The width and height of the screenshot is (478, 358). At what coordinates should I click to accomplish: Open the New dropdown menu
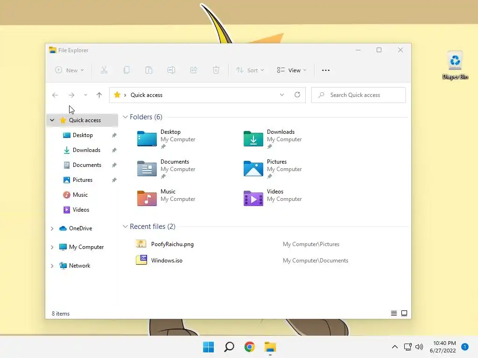70,70
